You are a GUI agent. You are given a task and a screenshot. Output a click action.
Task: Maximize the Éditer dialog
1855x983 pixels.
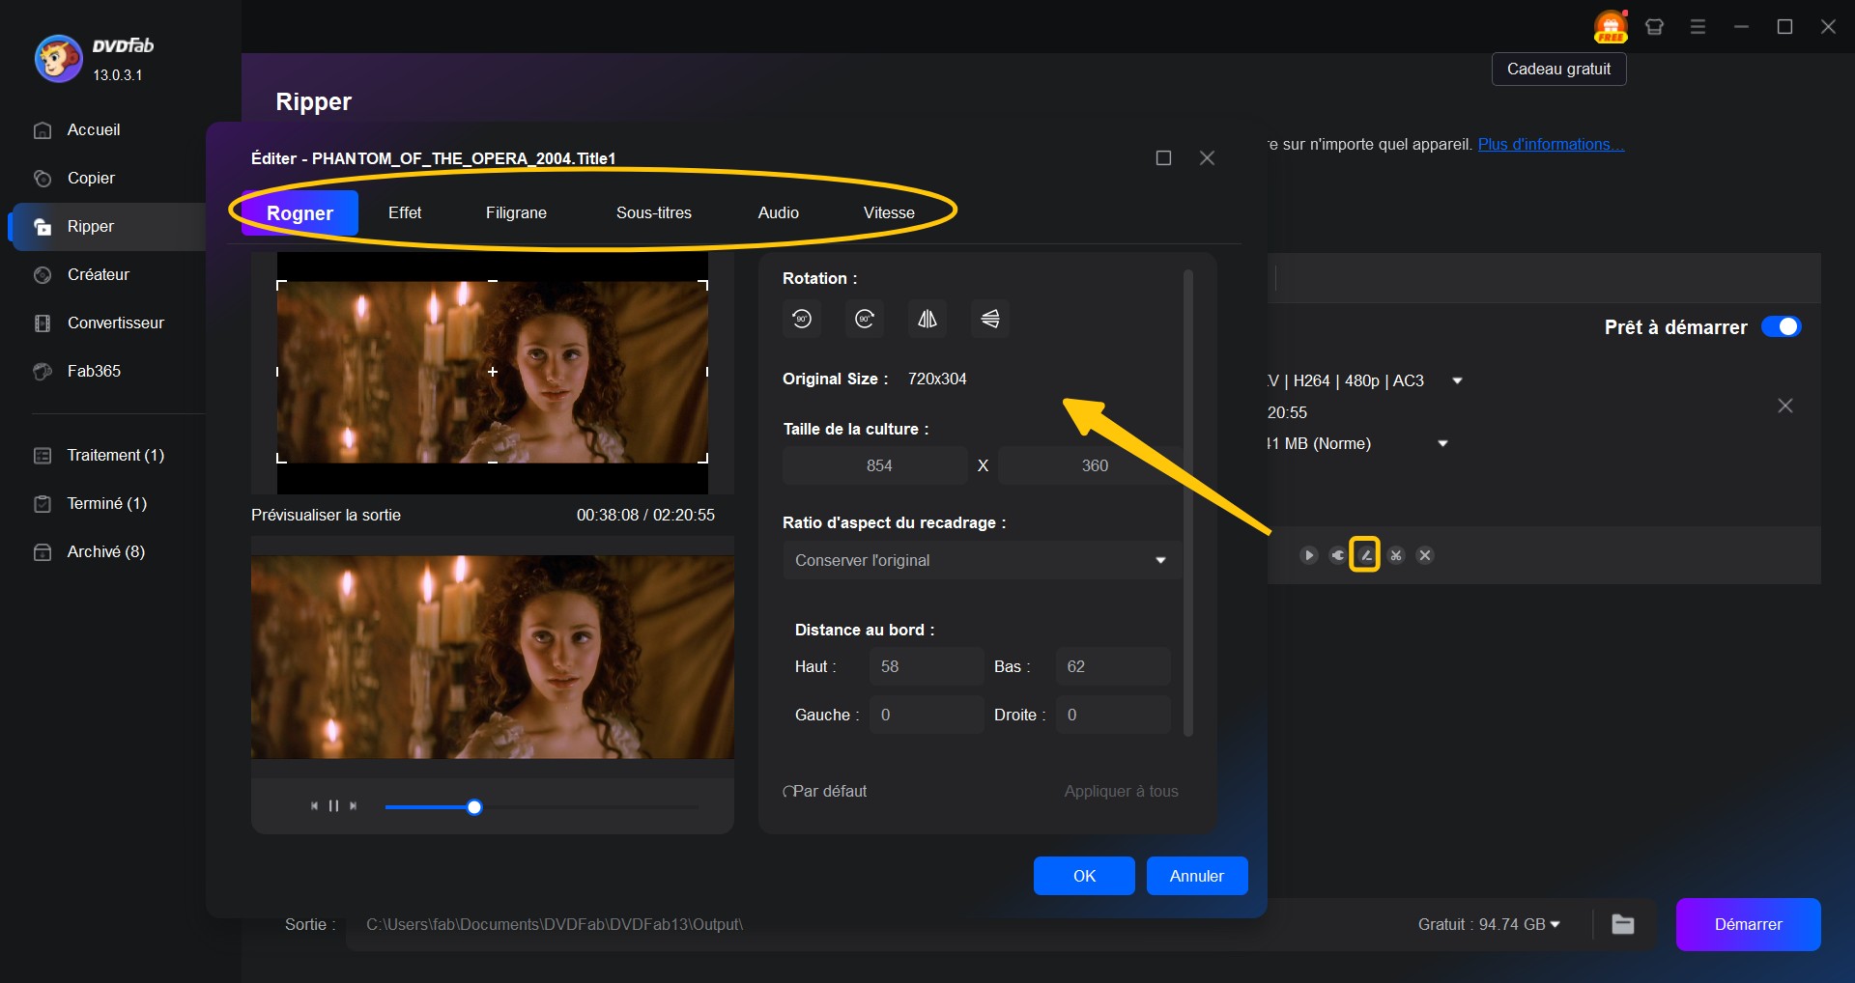click(x=1163, y=157)
